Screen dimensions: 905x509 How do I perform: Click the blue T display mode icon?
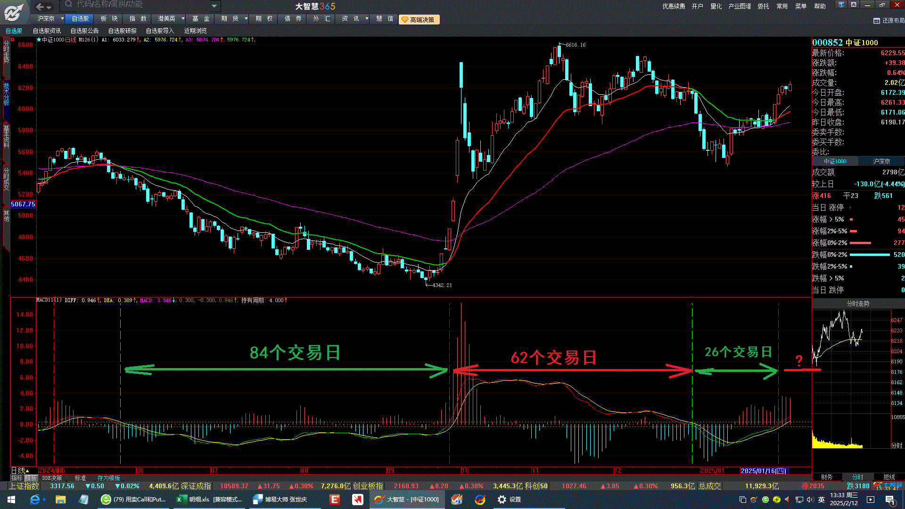[841, 5]
